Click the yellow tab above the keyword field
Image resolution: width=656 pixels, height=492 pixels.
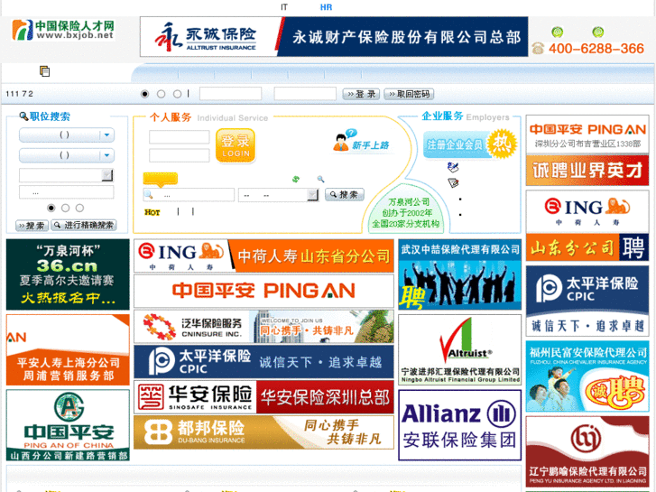click(x=161, y=180)
